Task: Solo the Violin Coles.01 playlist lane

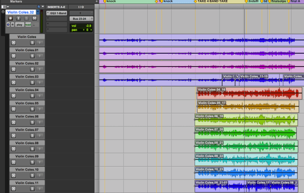Action: pos(32,56)
